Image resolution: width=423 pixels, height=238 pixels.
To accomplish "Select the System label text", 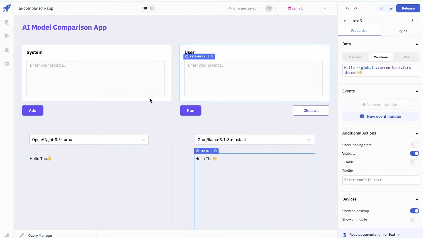I will [x=35, y=52].
